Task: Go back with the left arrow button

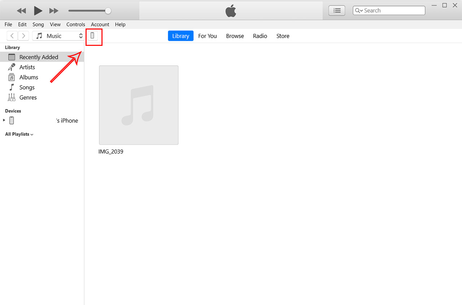Action: coord(12,36)
